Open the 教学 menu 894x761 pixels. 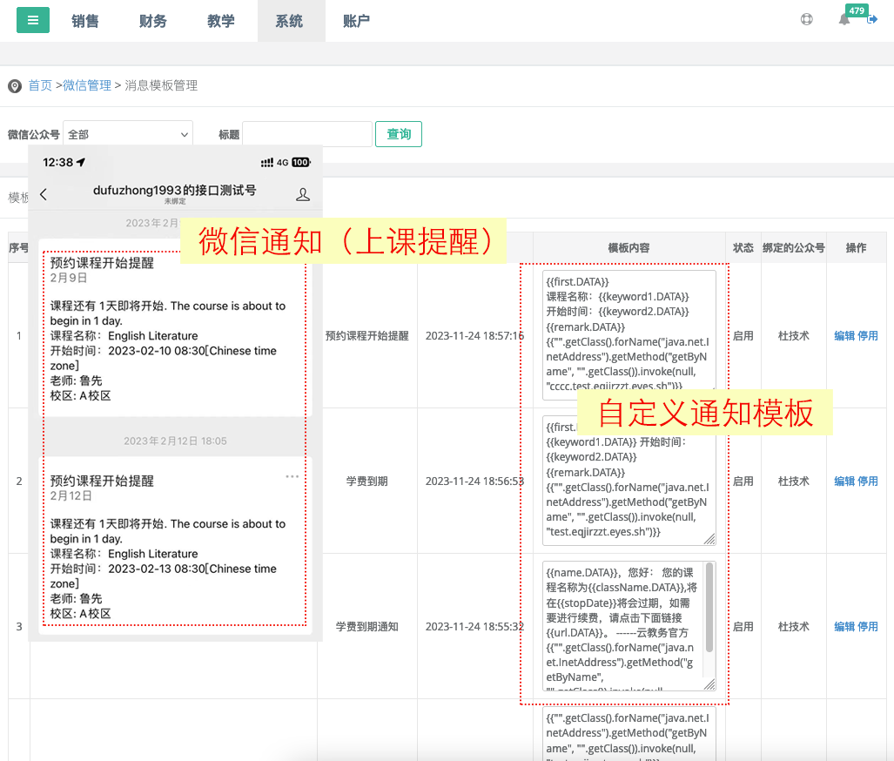tap(221, 21)
